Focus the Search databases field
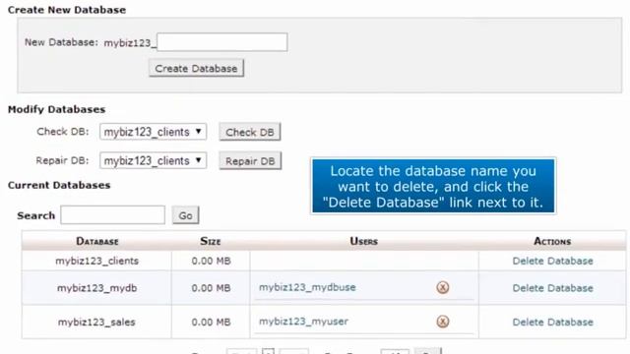 pos(113,215)
